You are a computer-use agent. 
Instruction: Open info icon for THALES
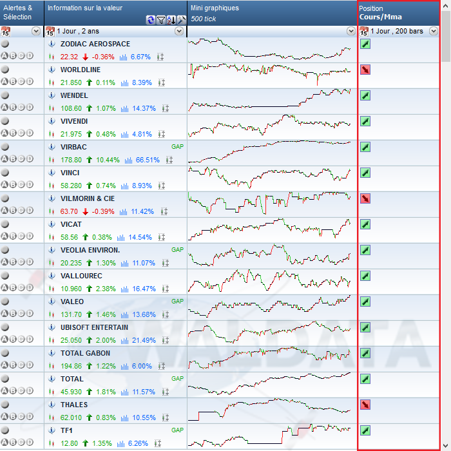[x=52, y=405]
